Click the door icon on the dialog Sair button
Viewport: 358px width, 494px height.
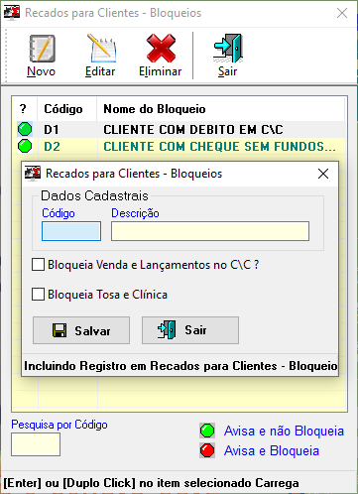pyautogui.click(x=167, y=329)
